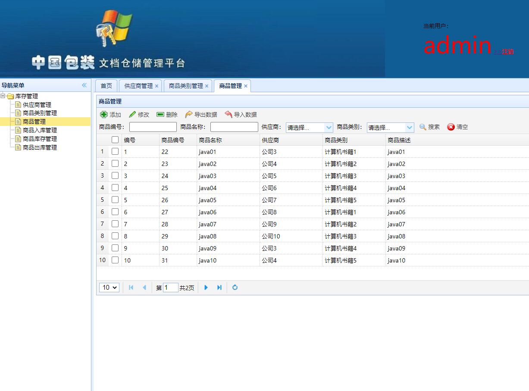Switch to the 首页 tab

pyautogui.click(x=105, y=85)
